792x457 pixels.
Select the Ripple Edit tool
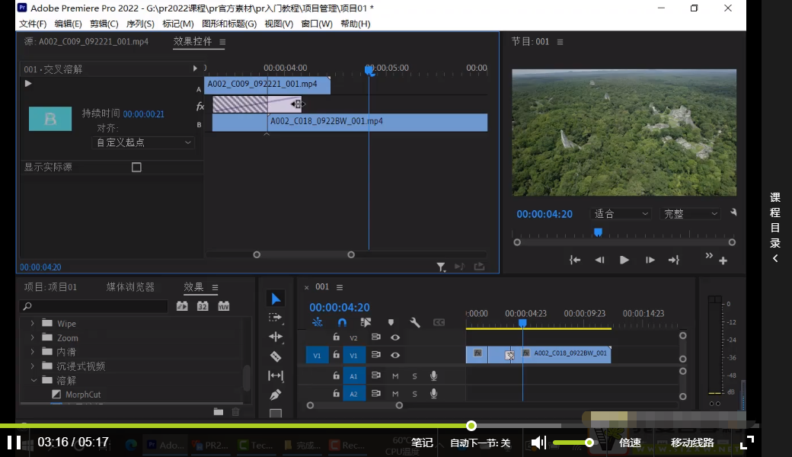click(275, 337)
